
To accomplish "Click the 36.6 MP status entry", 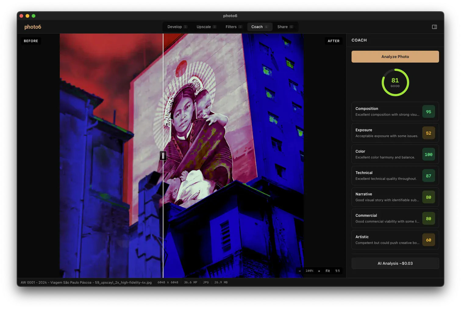I will pos(191,282).
